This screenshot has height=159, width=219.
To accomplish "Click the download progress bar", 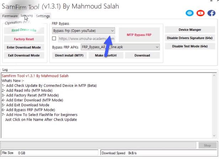I will 99,146.
